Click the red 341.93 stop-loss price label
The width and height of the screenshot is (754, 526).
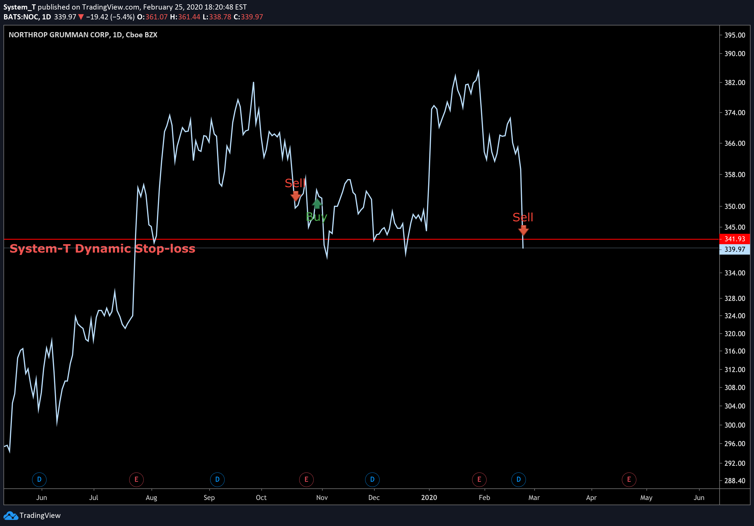pyautogui.click(x=735, y=239)
